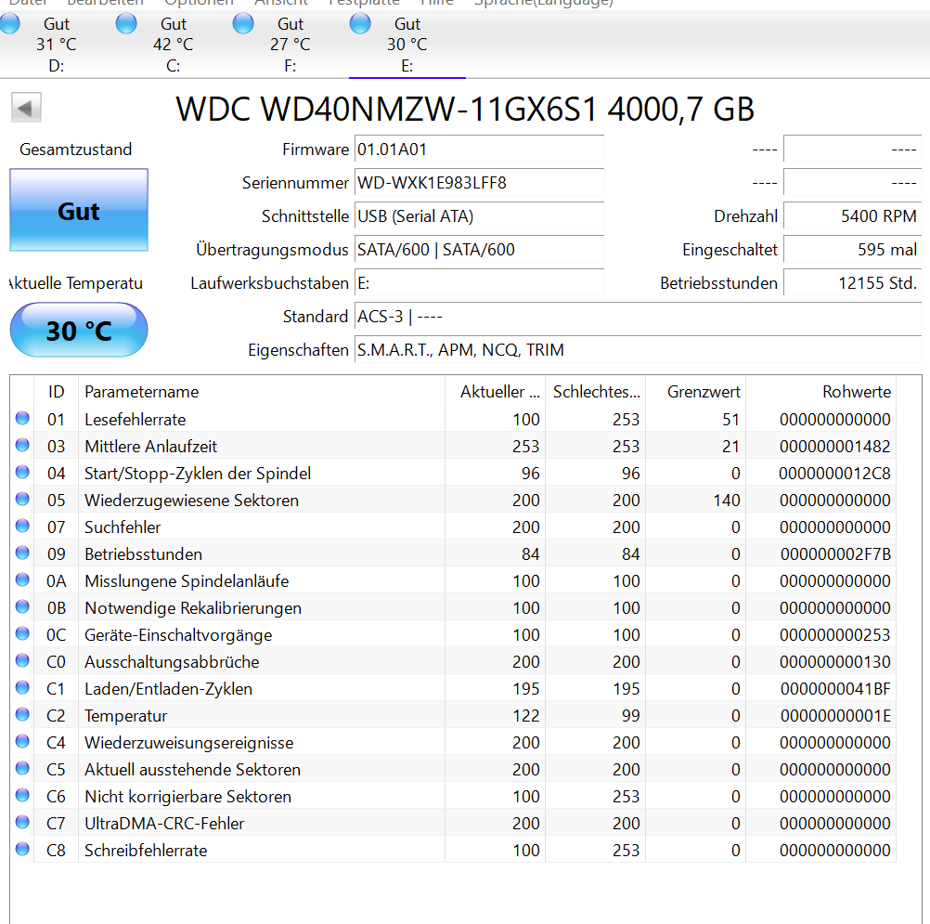Click Grenzwert value 140

point(726,501)
